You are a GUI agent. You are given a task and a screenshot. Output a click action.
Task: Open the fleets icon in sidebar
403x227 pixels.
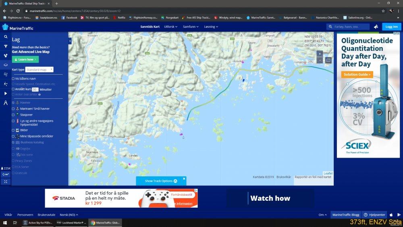pos(5,56)
